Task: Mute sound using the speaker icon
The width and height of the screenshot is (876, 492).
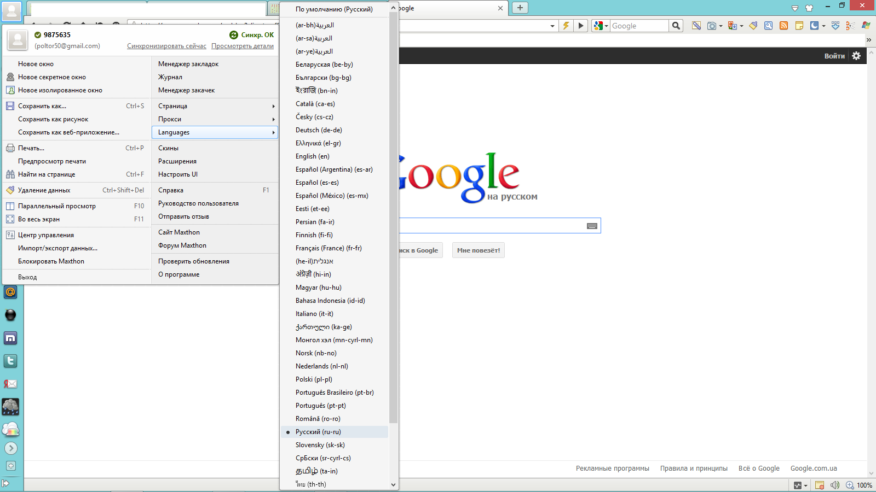Action: point(834,485)
